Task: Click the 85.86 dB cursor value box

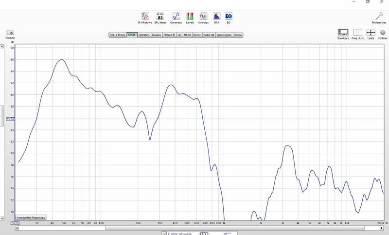Action: click(10, 119)
